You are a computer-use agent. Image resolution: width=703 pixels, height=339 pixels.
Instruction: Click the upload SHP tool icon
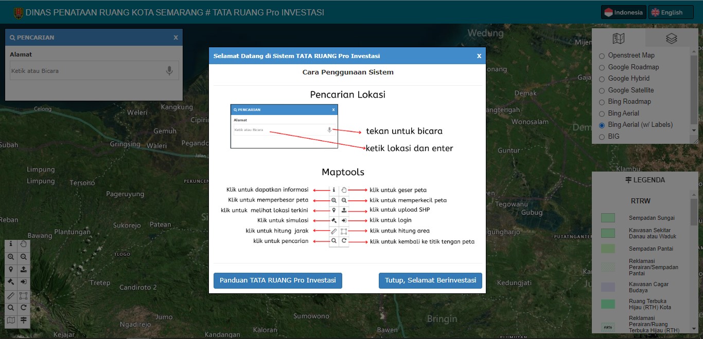24,270
